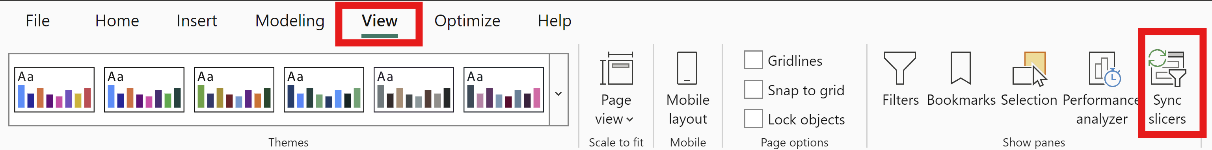The height and width of the screenshot is (150, 1212).
Task: Open the File menu
Action: point(37,21)
